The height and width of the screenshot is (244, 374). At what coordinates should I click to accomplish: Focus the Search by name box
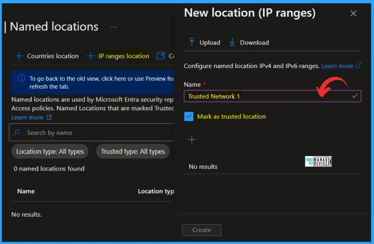(x=92, y=132)
